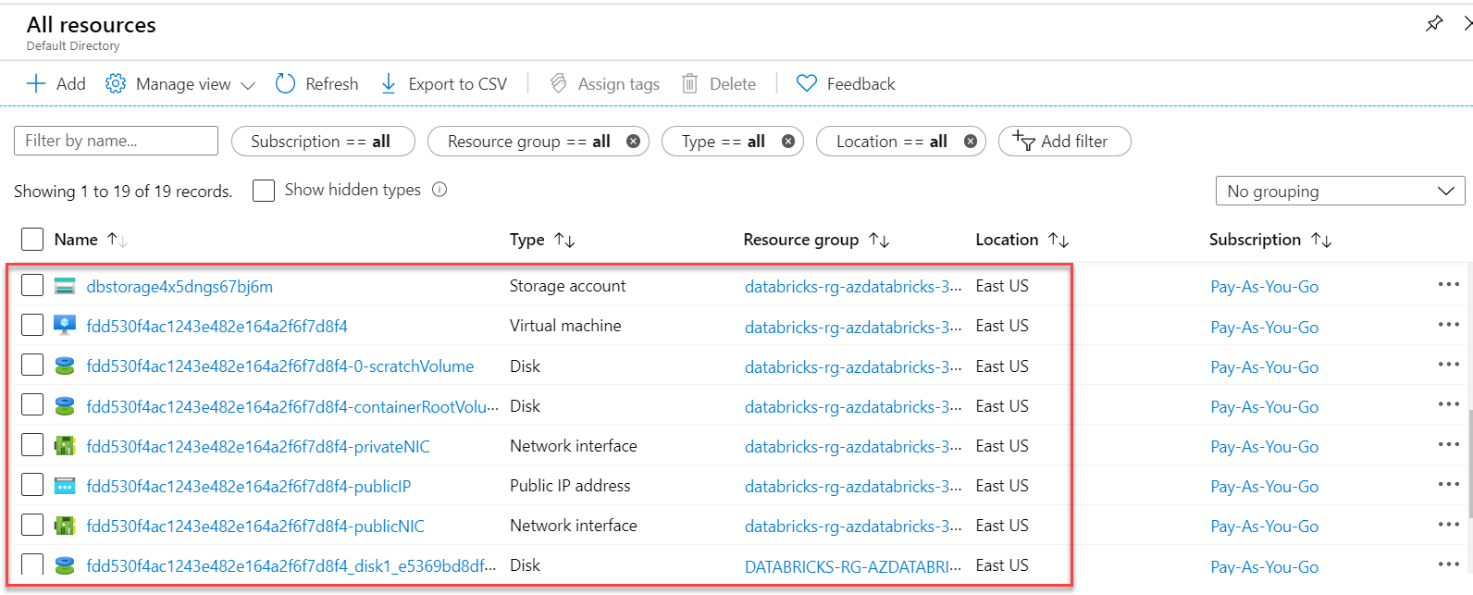The image size is (1473, 595).
Task: Check the select-all checkbox in the header
Action: pyautogui.click(x=32, y=240)
